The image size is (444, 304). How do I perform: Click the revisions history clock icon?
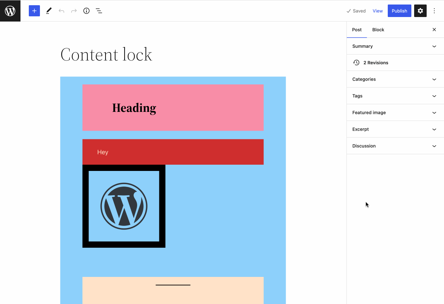click(357, 63)
